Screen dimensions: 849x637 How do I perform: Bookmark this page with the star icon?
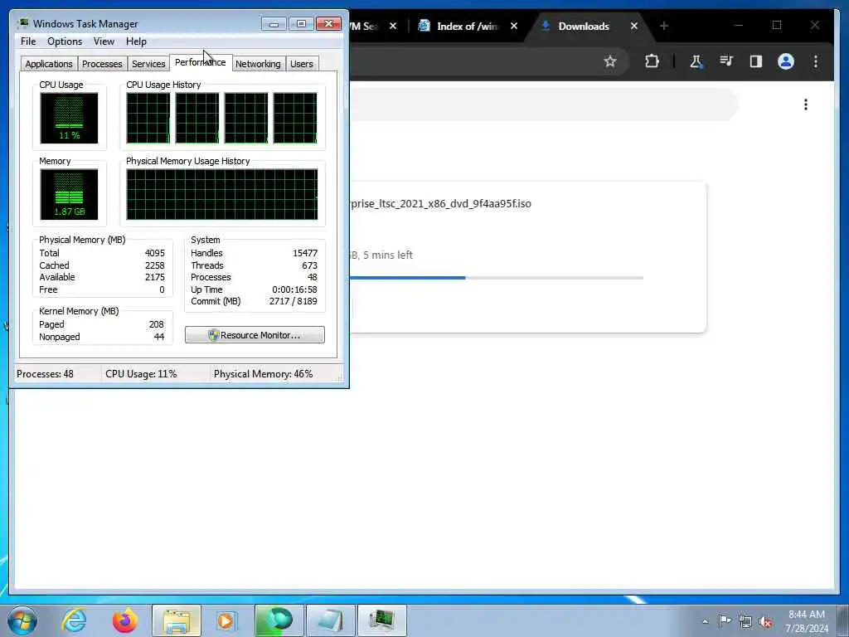pyautogui.click(x=610, y=61)
